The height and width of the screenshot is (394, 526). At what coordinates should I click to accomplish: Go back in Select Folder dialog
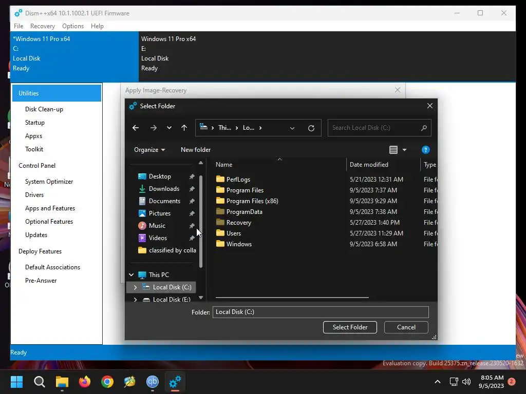136,128
